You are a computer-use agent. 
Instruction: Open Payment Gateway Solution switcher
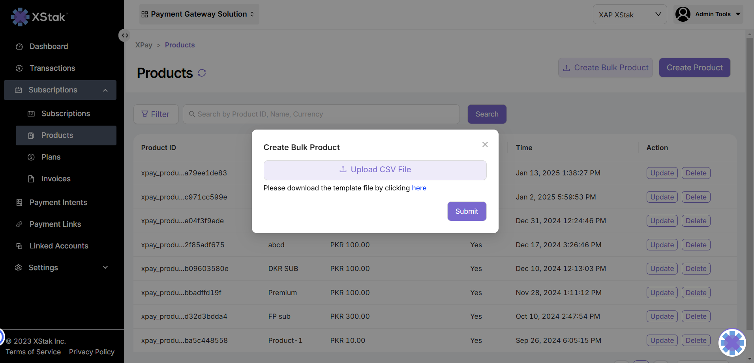point(199,14)
